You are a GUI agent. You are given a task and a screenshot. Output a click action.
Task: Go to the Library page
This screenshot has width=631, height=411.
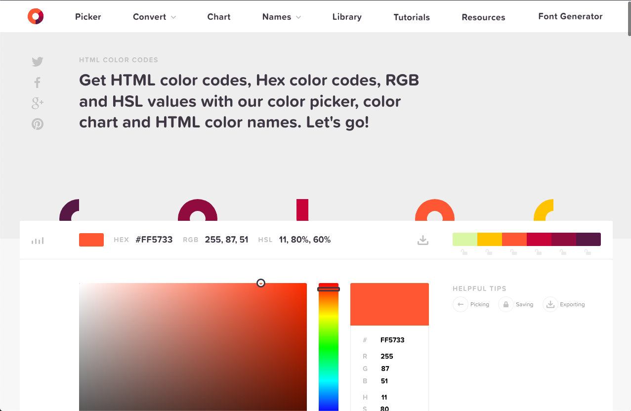click(x=347, y=17)
